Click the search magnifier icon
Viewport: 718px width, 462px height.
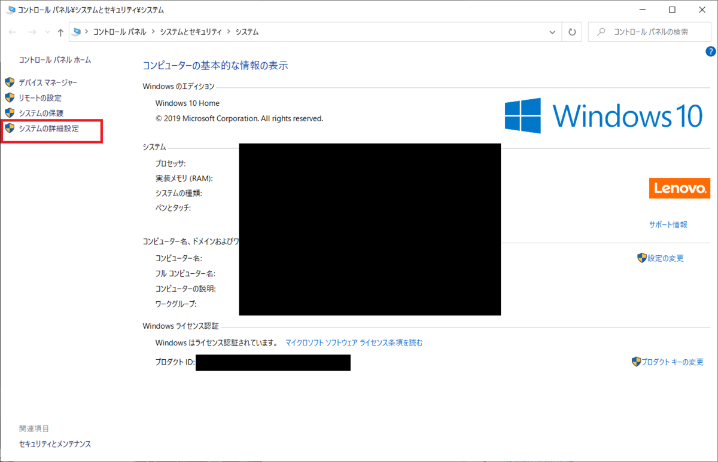pyautogui.click(x=601, y=32)
